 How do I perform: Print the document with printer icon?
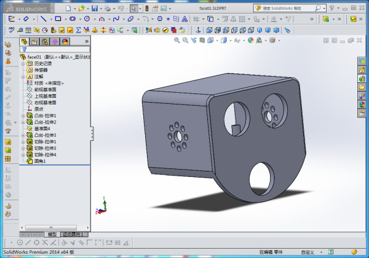point(108,9)
